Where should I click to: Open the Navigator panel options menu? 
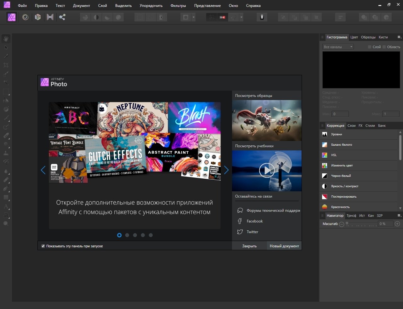(399, 216)
